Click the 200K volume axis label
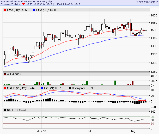The image size is (159, 134). [154, 81]
